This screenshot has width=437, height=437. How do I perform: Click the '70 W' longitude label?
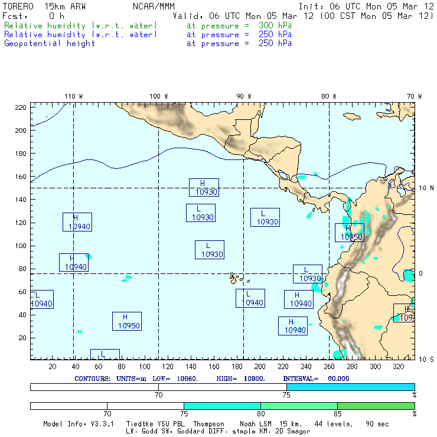414,96
